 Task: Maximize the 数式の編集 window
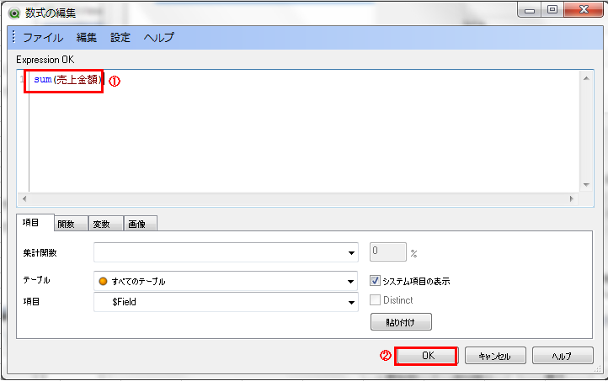click(552, 10)
